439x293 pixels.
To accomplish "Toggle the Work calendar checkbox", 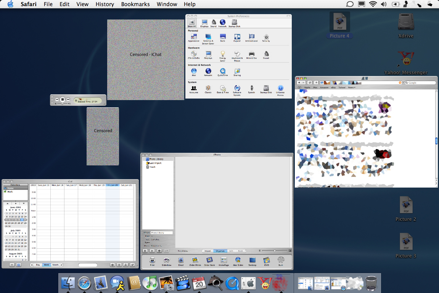I will (5, 192).
